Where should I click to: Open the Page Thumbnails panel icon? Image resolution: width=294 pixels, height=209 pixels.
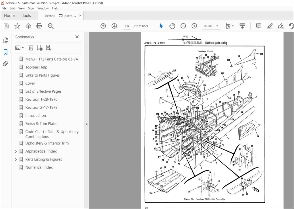coord(6,40)
